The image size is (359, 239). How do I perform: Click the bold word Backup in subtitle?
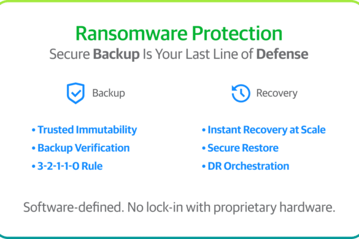(x=117, y=55)
